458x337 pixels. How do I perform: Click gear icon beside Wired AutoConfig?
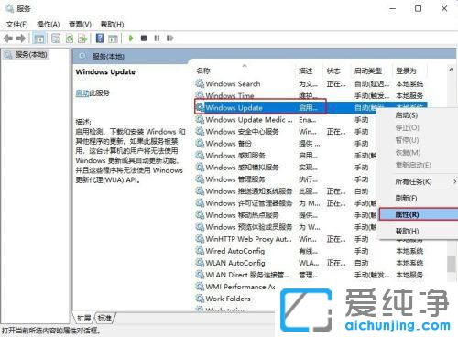click(x=200, y=251)
